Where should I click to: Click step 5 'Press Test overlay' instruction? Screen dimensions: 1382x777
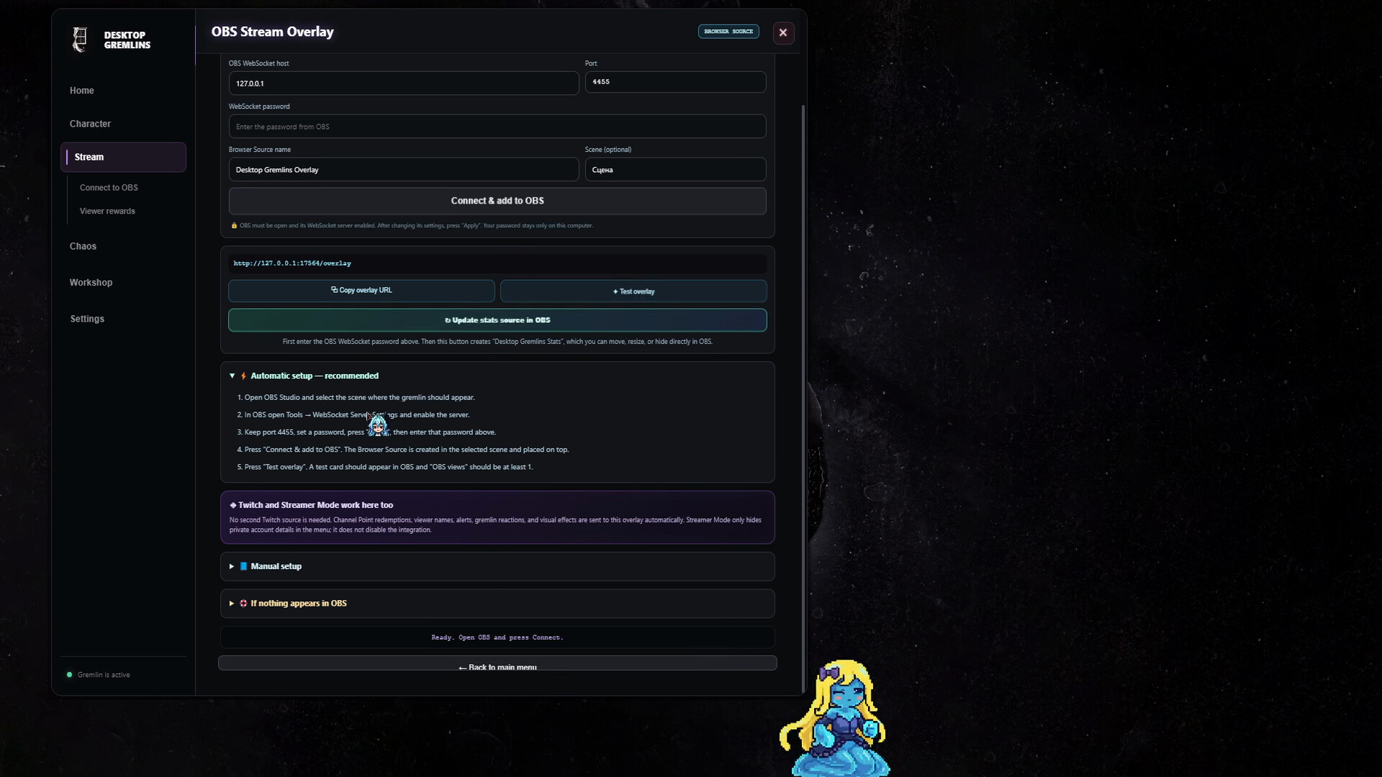coord(385,467)
